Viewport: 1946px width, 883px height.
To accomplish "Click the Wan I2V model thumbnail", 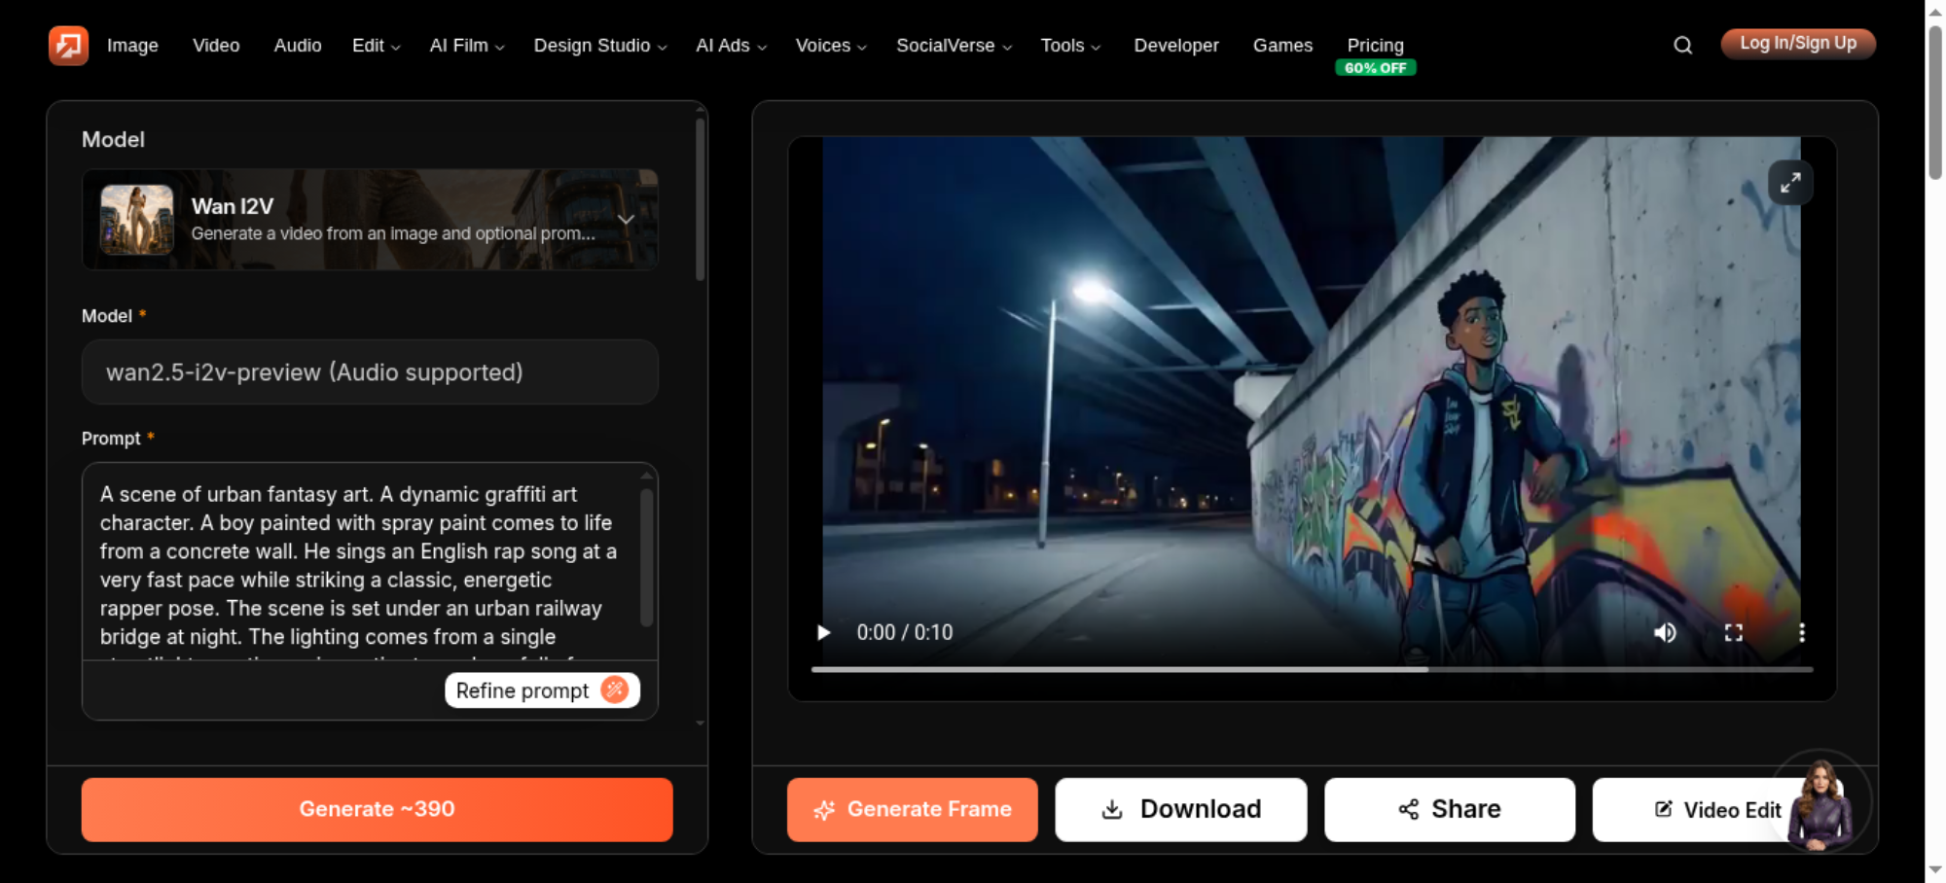I will click(x=136, y=220).
